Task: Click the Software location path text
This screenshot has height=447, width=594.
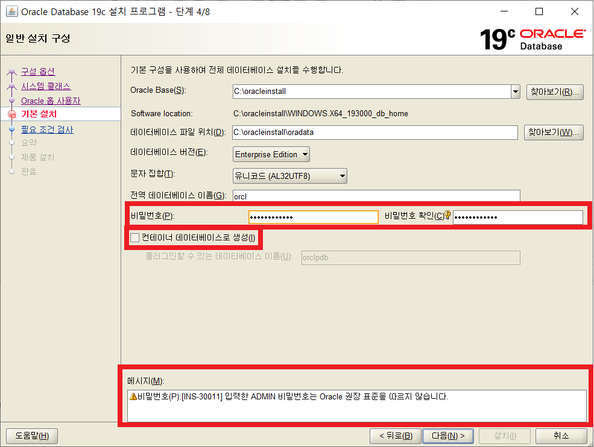Action: (320, 113)
